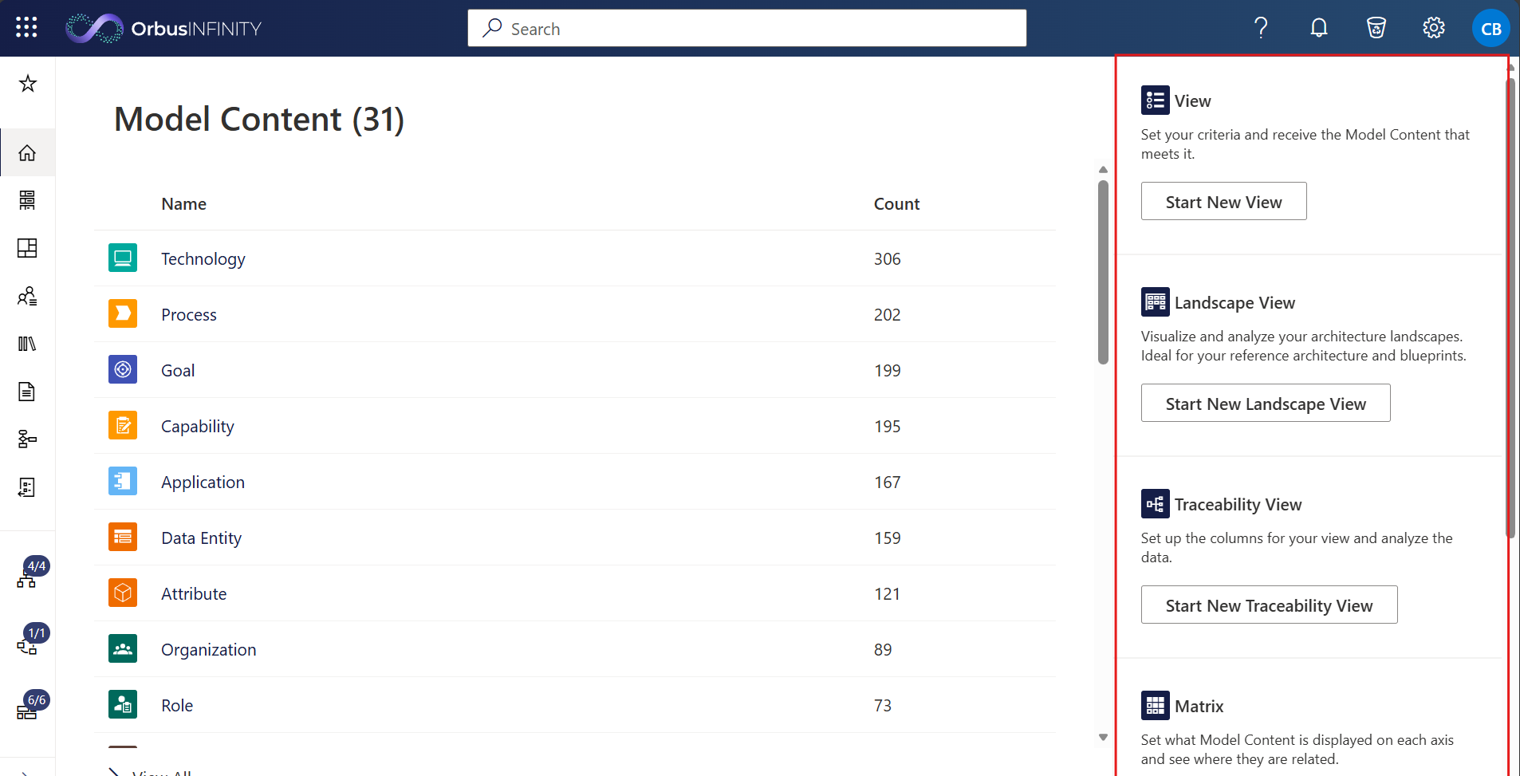The height and width of the screenshot is (776, 1520).
Task: Click the Model Content (31) heading
Action: (x=259, y=120)
